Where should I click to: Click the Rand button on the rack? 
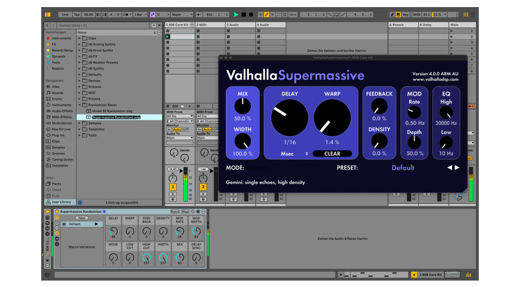pyautogui.click(x=175, y=212)
